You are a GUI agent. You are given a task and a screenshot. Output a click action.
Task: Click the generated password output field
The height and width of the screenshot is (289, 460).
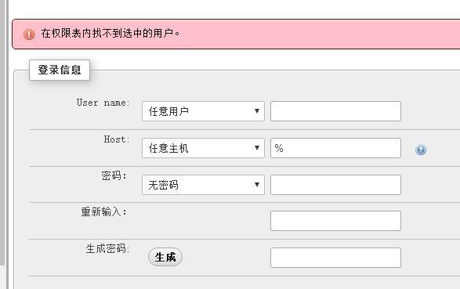click(x=335, y=258)
